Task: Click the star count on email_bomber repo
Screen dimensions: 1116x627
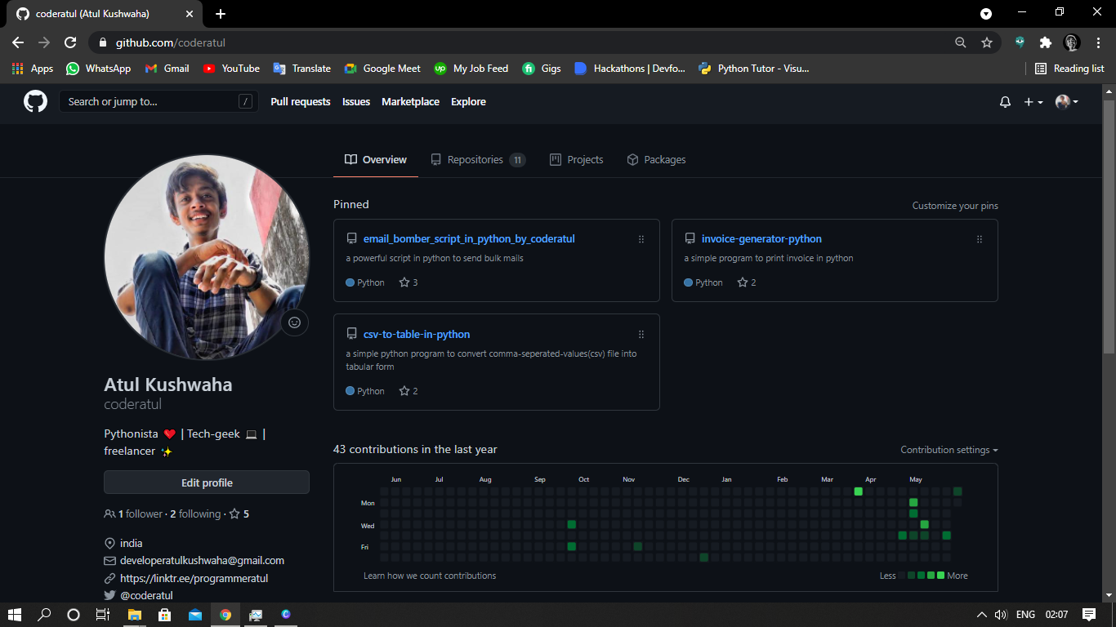Action: 408,282
